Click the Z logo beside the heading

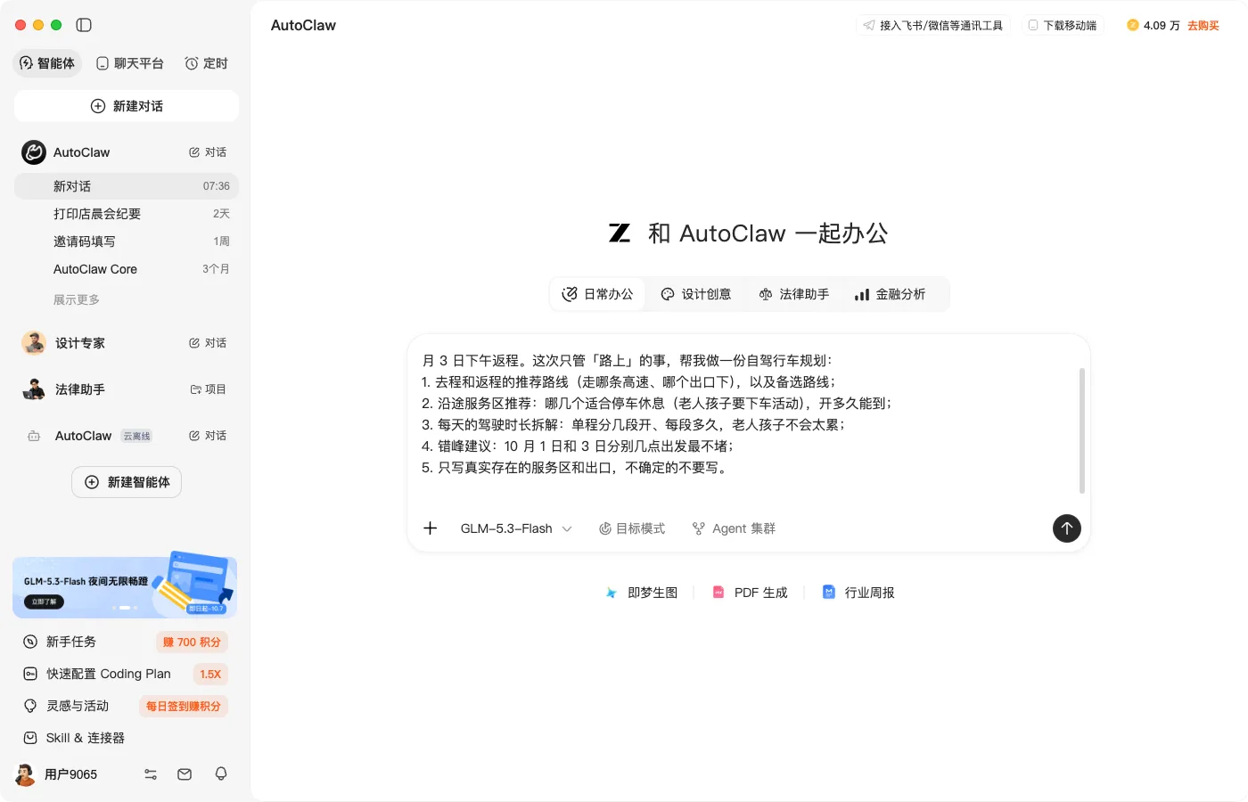[620, 233]
